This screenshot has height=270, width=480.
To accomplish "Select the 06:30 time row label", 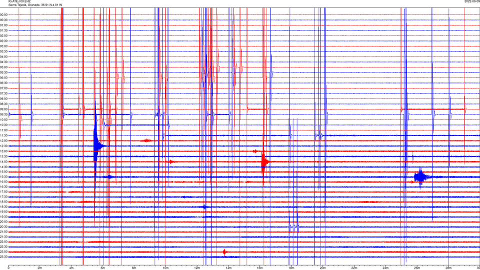I will [x=4, y=83].
